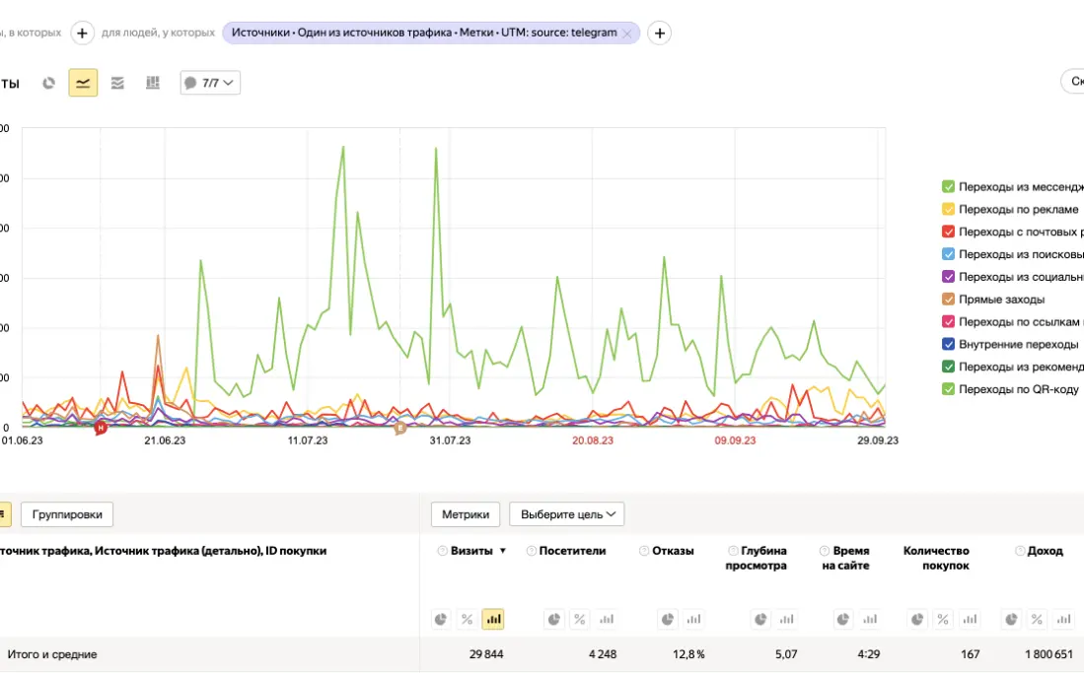The width and height of the screenshot is (1084, 673).
Task: Show percent view for Визиты column
Action: pos(468,619)
